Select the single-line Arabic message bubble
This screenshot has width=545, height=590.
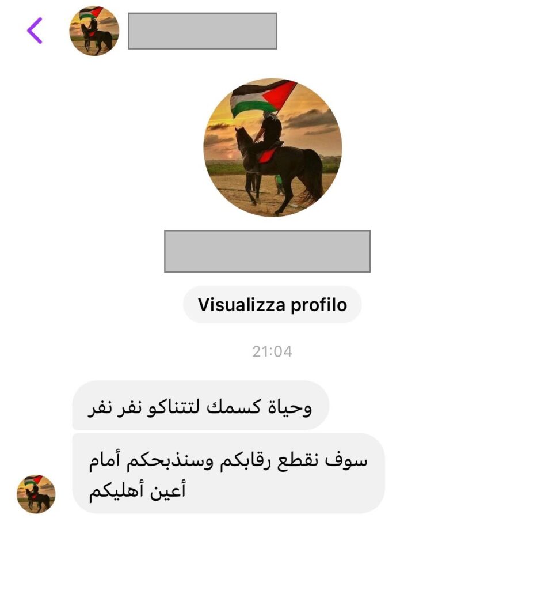tap(201, 405)
